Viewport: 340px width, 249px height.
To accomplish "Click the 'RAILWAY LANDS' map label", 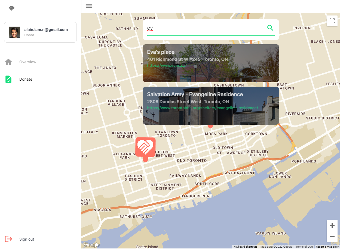I will [x=185, y=176].
